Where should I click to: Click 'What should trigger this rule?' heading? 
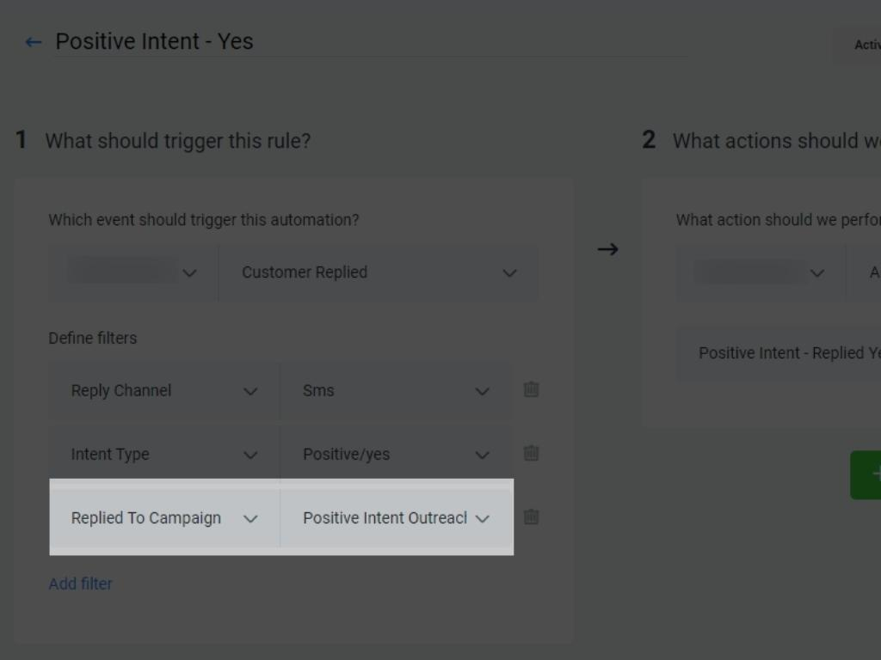[177, 141]
